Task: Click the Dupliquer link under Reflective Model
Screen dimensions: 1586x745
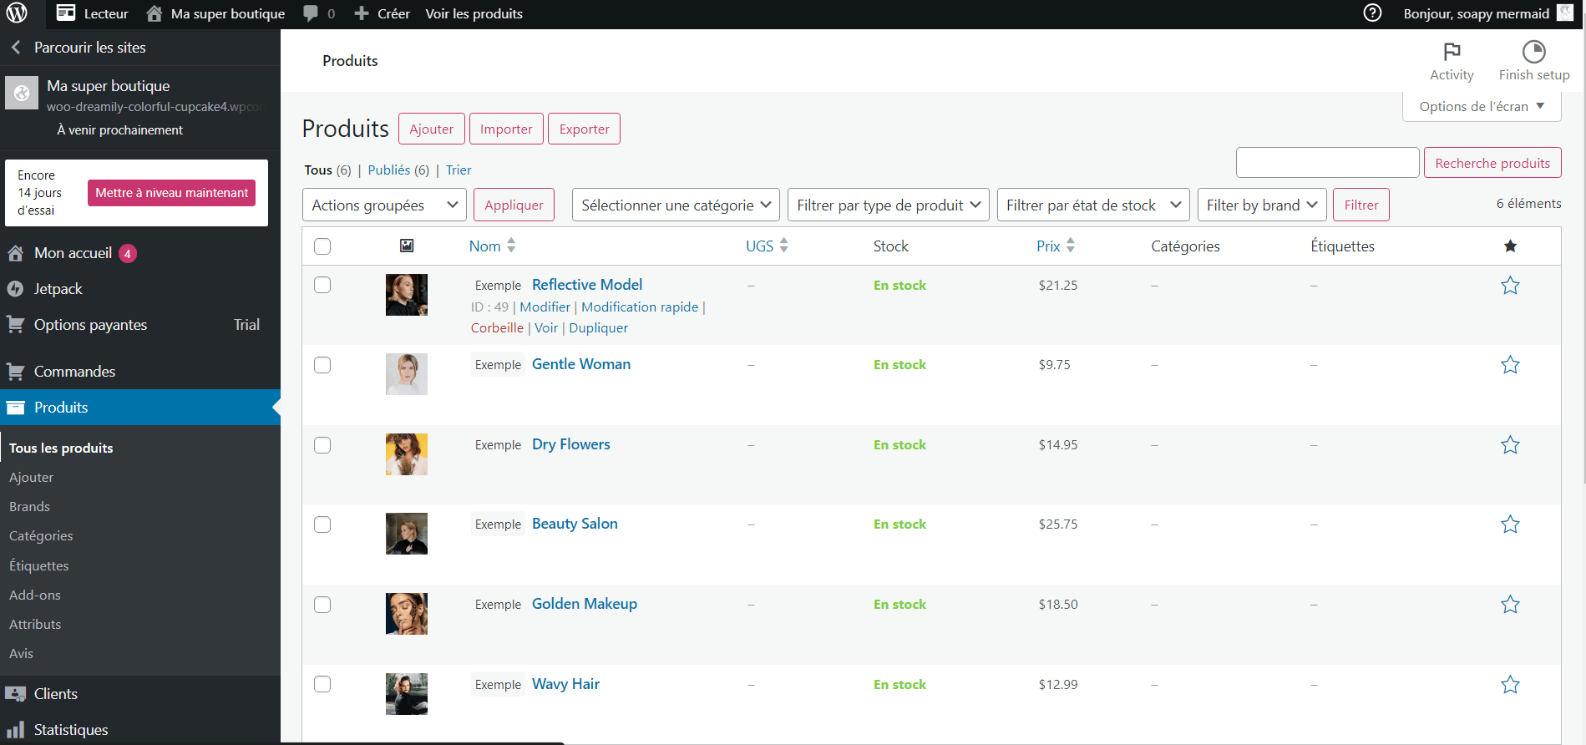Action: (x=599, y=328)
